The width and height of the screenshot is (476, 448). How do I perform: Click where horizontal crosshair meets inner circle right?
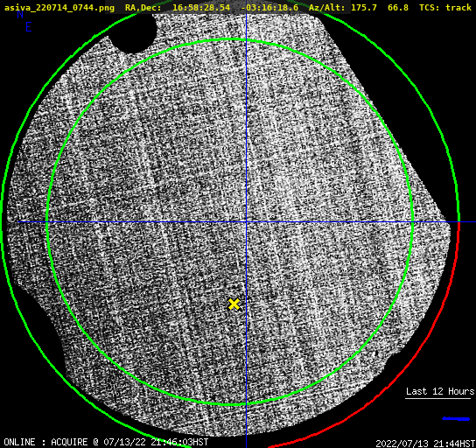[412, 222]
